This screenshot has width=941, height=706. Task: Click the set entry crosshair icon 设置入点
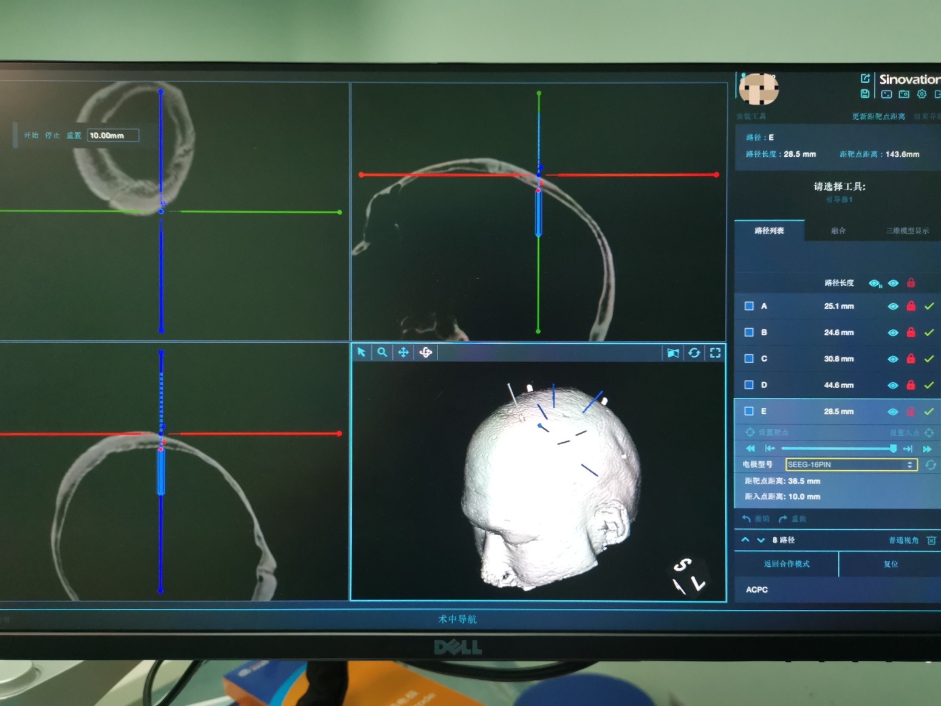929,433
